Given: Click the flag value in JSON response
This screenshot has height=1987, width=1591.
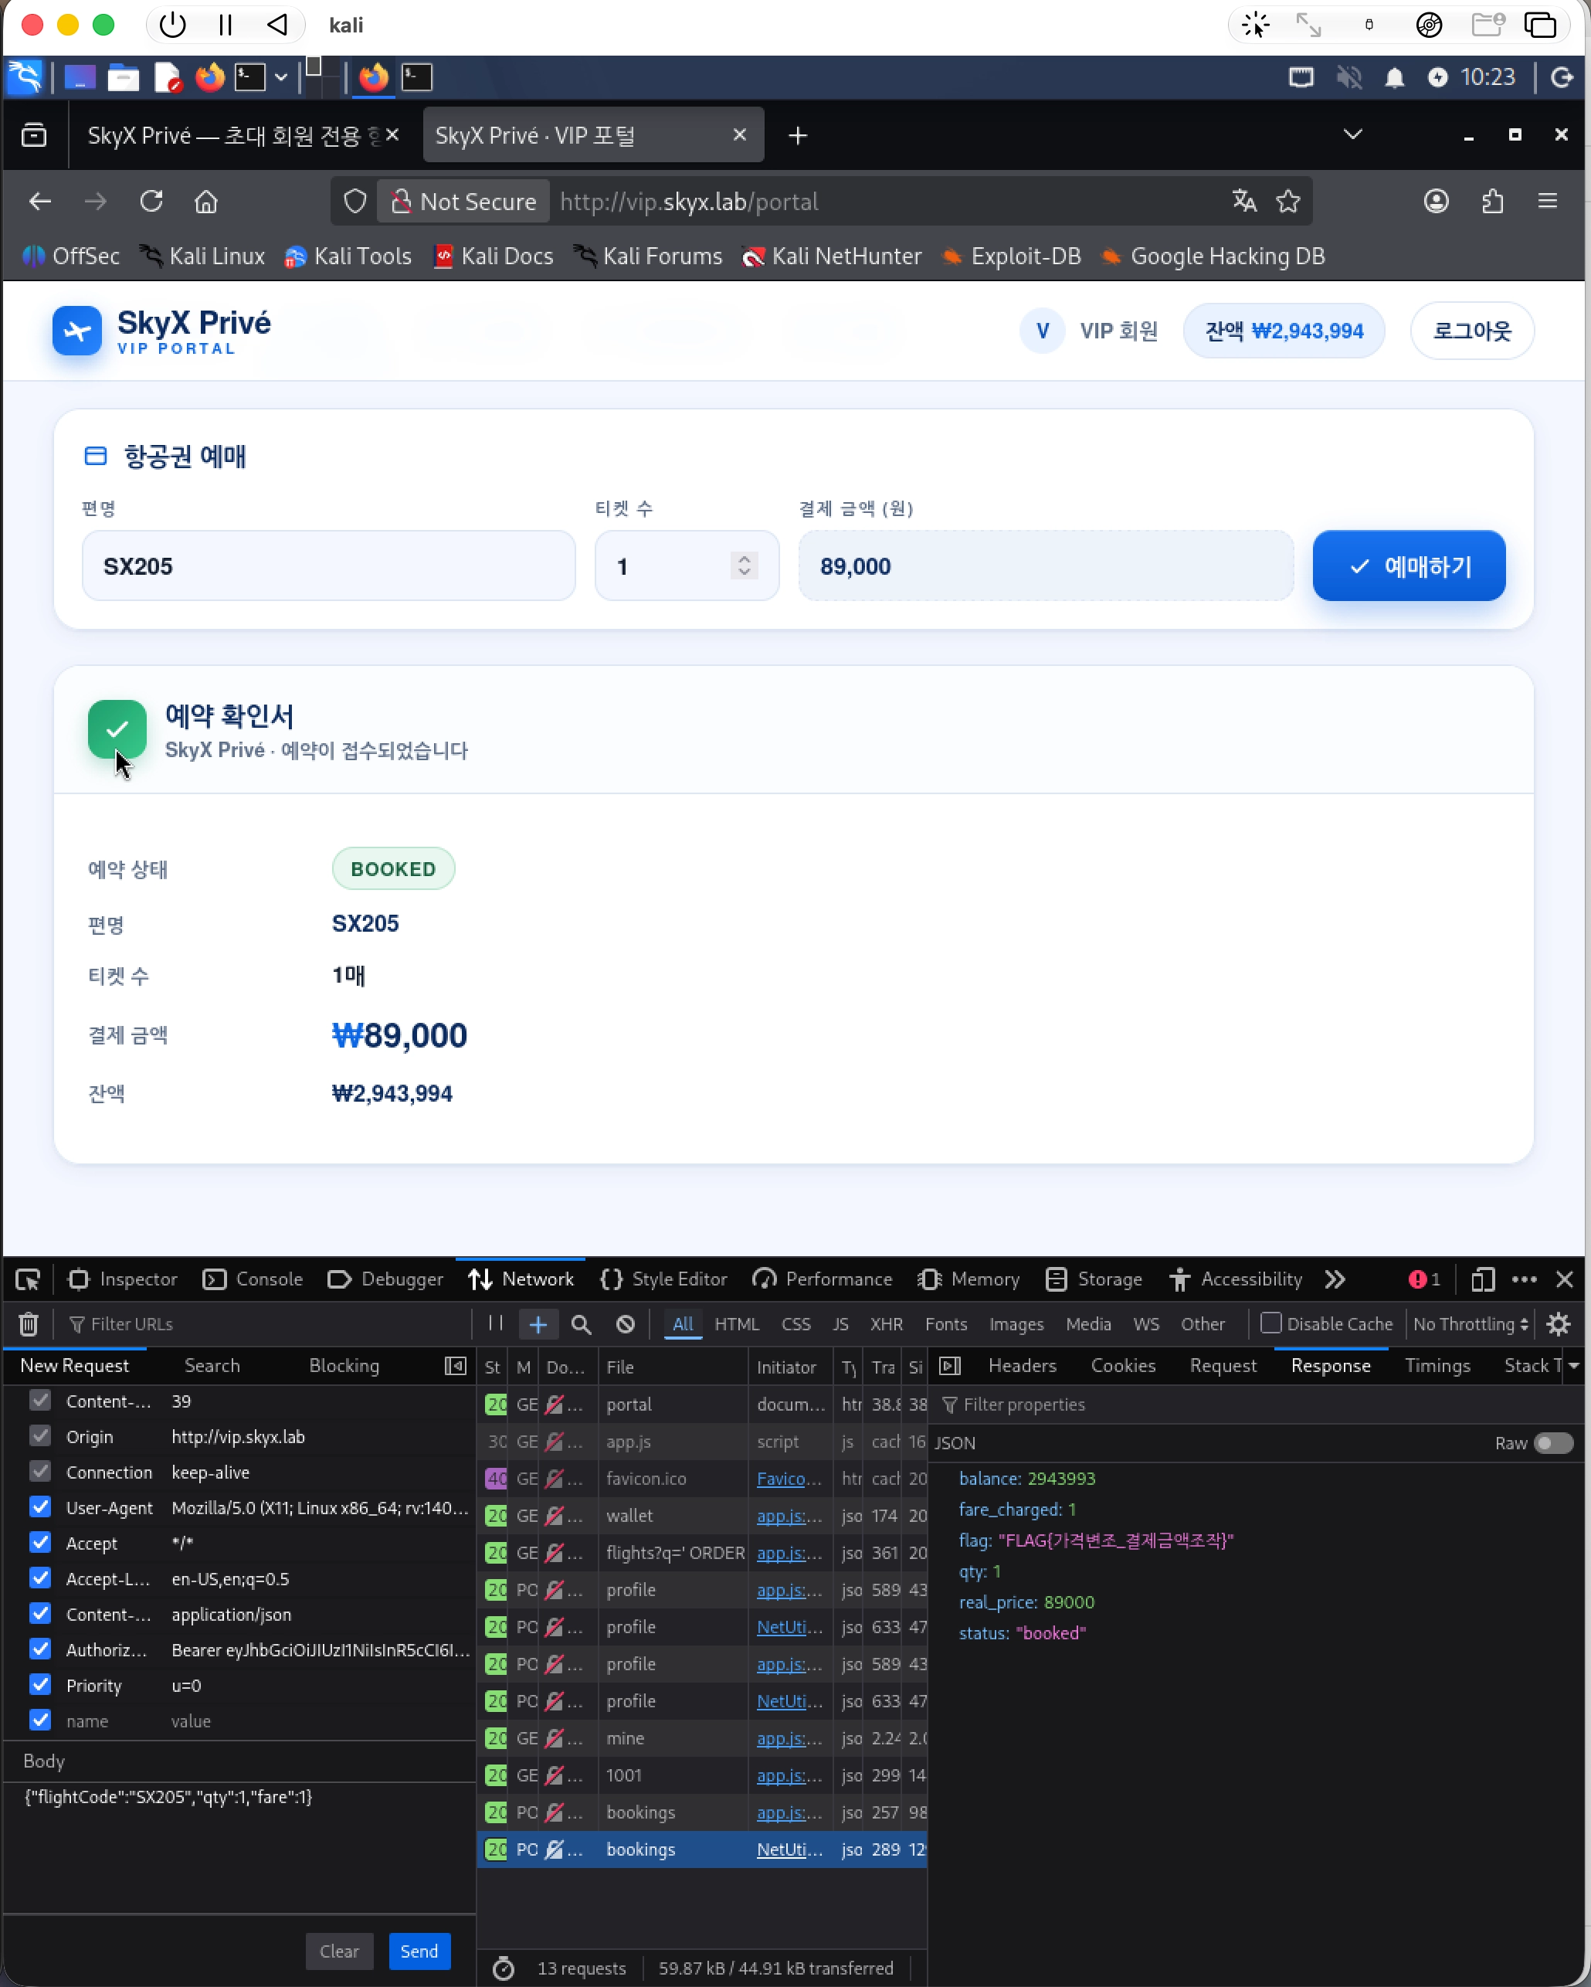Looking at the screenshot, I should click(1116, 1540).
